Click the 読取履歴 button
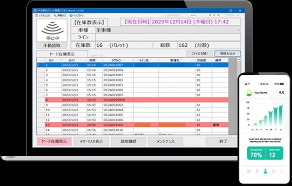Screen dimensions: 292x186 (128, 141)
